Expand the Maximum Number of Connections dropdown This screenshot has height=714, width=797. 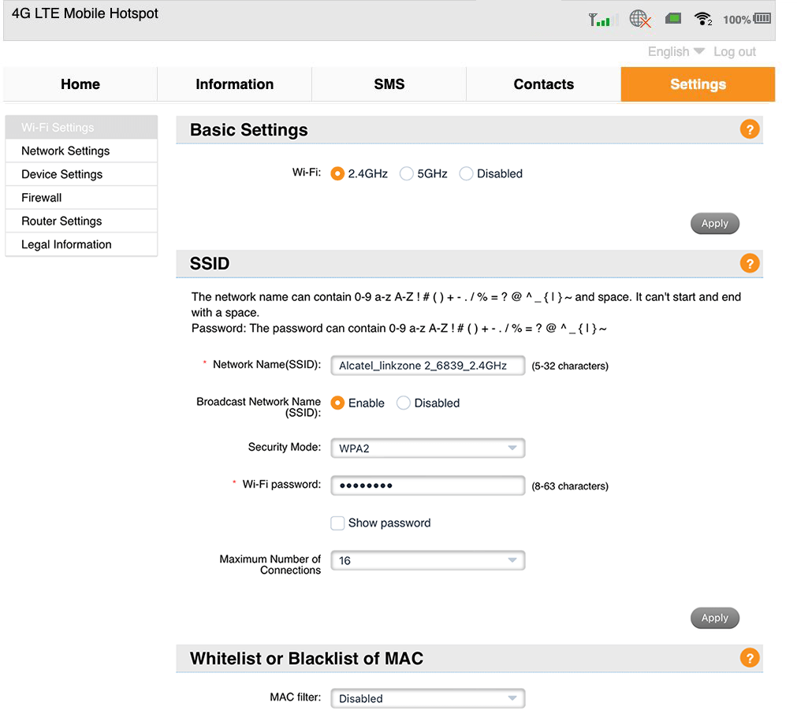[x=427, y=561]
